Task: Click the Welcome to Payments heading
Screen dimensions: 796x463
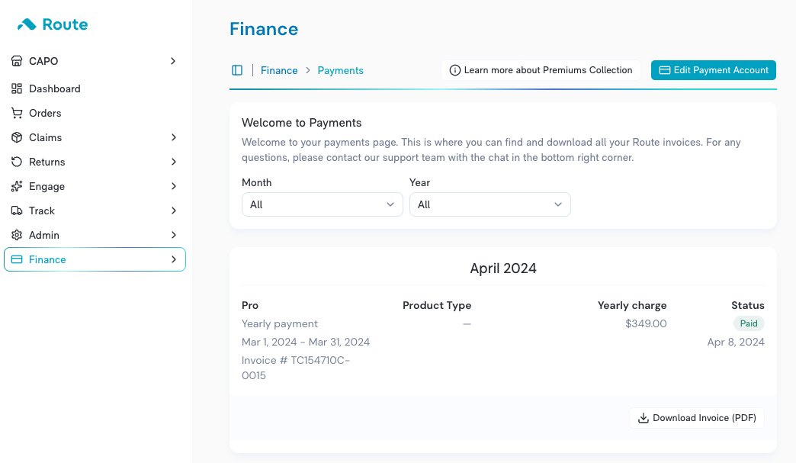Action: 301,122
